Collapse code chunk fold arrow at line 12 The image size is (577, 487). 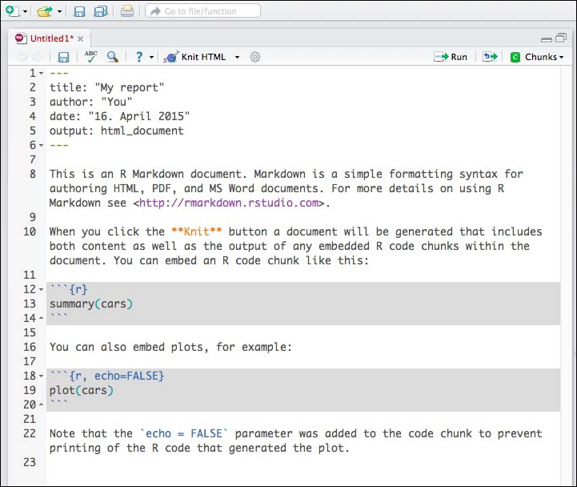[42, 289]
